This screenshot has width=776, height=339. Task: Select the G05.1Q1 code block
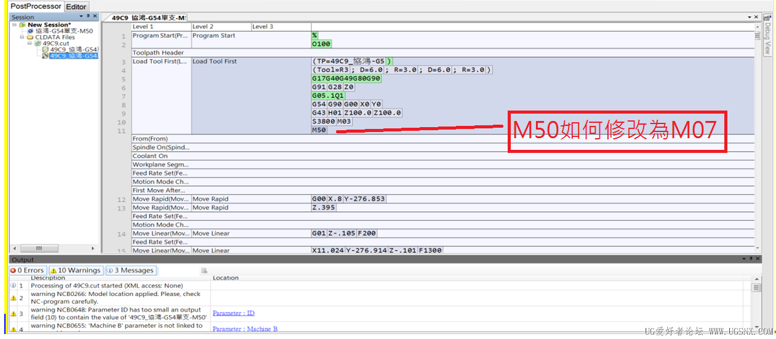(x=328, y=96)
